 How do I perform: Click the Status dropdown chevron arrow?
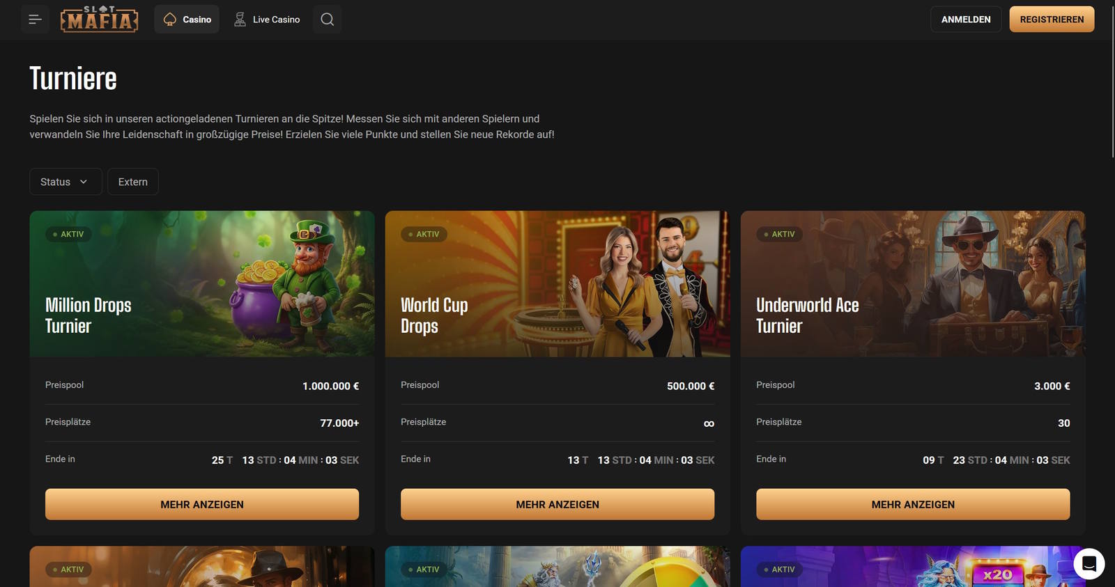[x=84, y=182]
